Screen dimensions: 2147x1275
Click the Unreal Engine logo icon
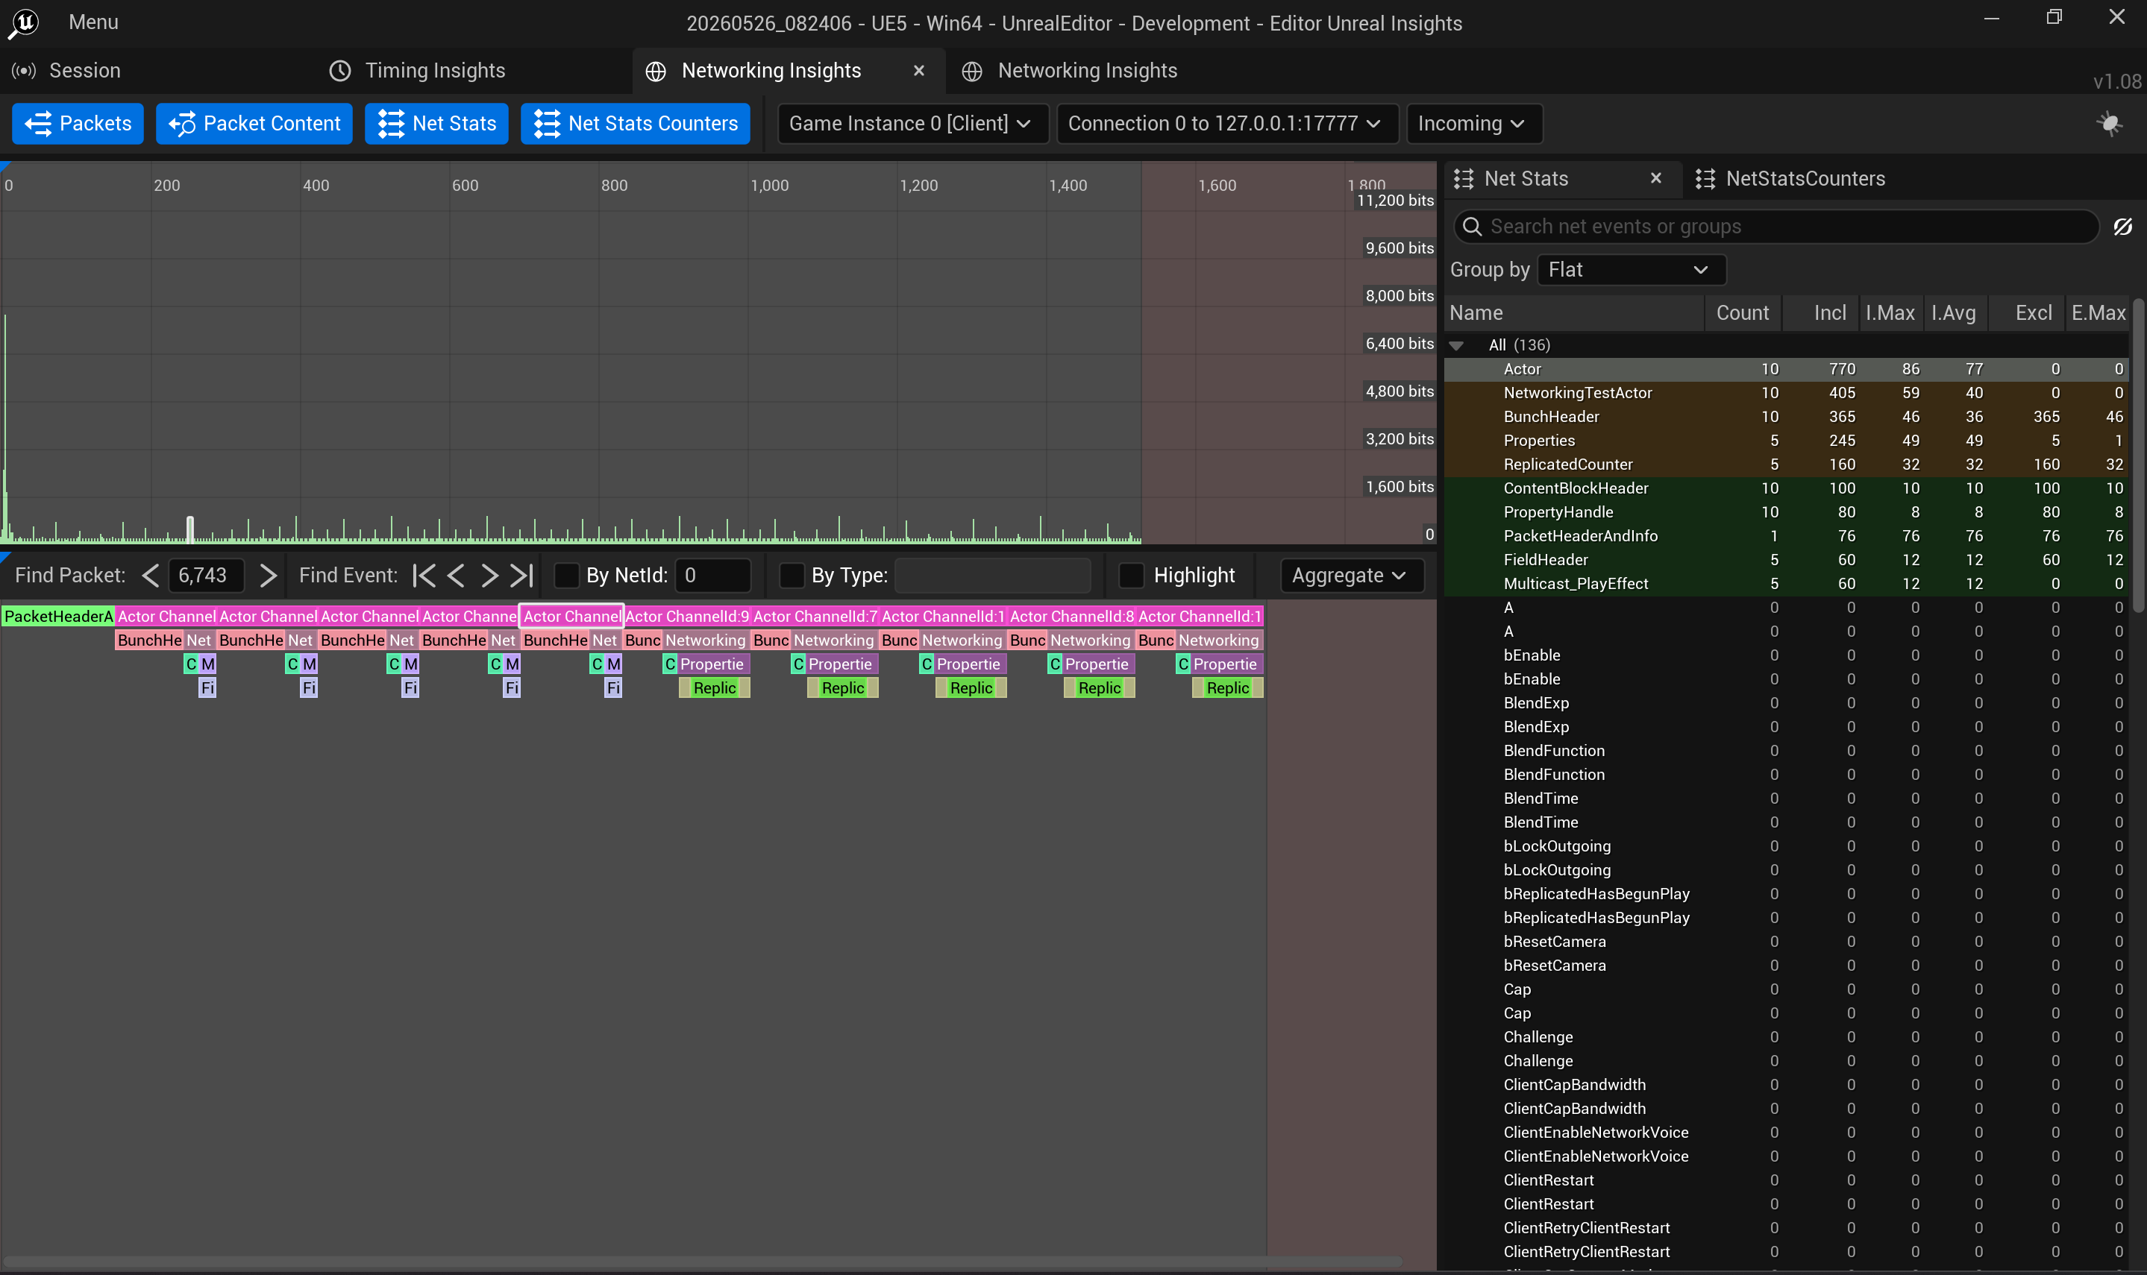(x=23, y=22)
